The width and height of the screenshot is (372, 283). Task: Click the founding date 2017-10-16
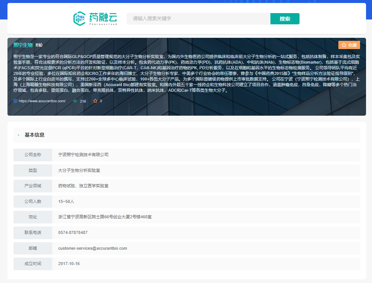pos(69,264)
